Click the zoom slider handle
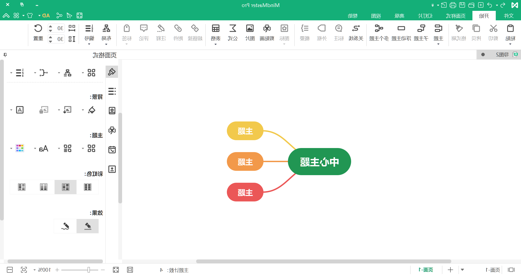 tap(88, 270)
